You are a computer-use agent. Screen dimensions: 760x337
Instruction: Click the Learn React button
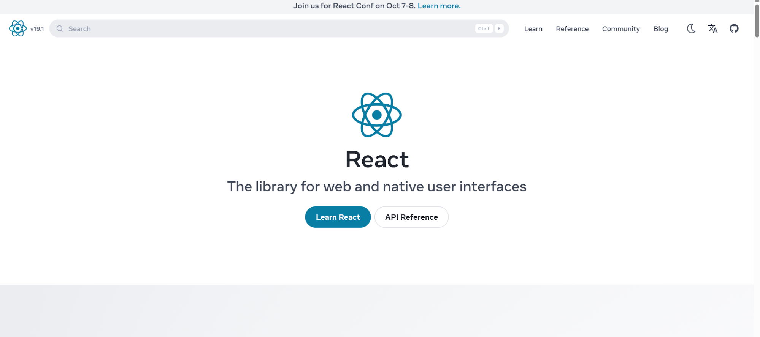tap(338, 217)
